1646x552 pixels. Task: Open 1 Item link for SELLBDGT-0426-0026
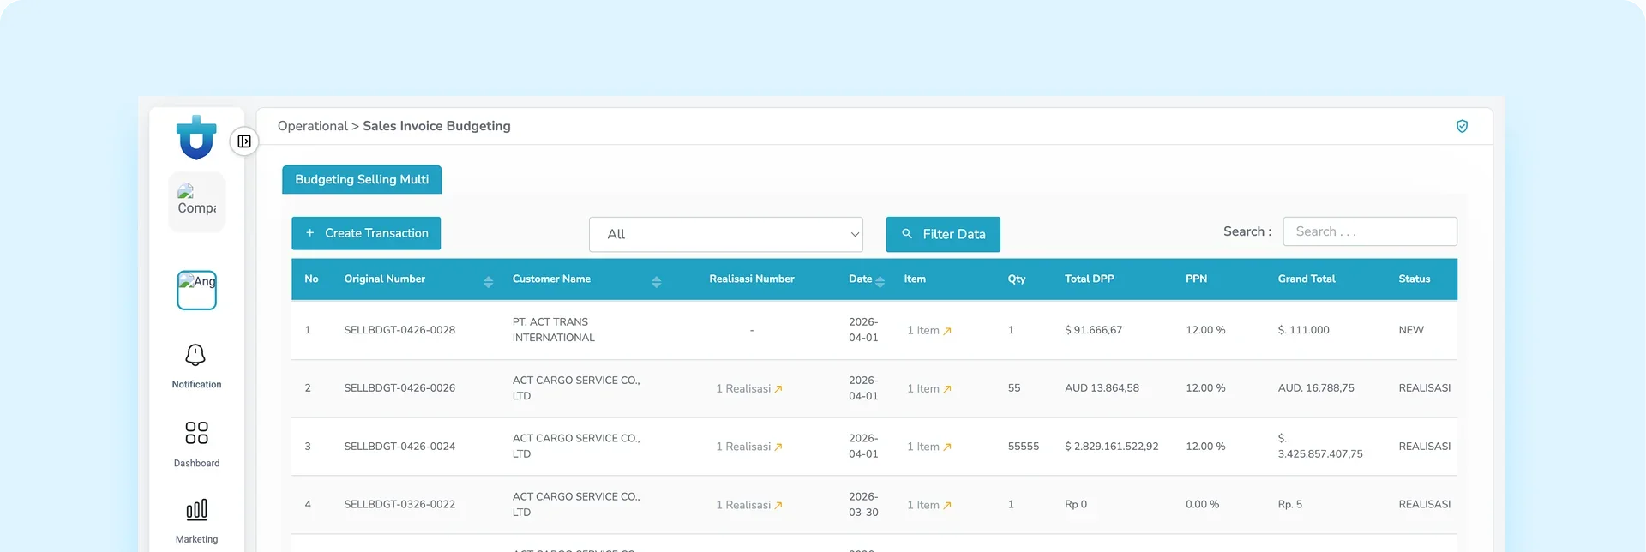[x=929, y=388]
